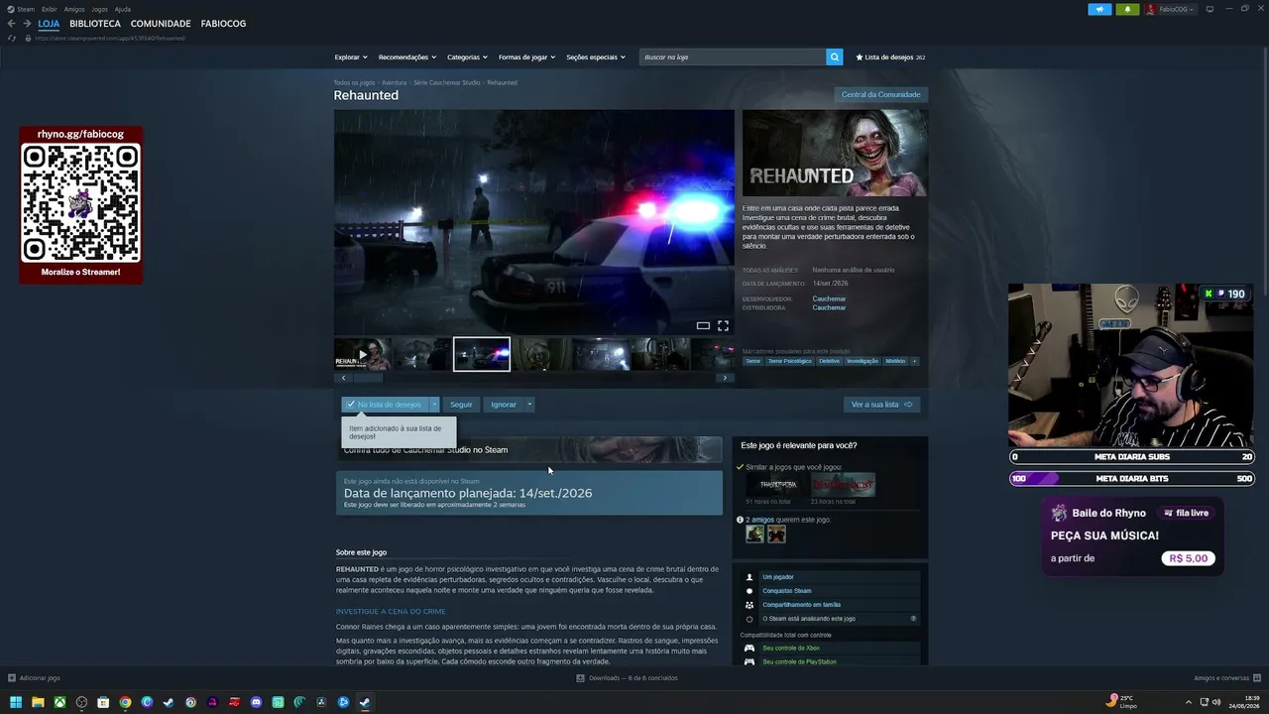Open the Steam announcements megaphone button
The image size is (1269, 714).
(1099, 9)
